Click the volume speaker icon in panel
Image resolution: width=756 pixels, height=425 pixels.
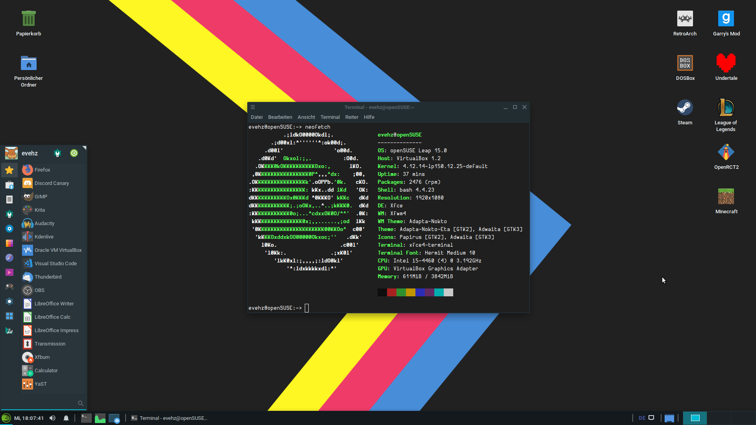coord(52,418)
